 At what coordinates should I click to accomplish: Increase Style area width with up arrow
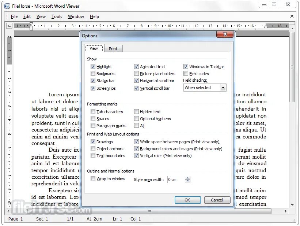(188, 178)
